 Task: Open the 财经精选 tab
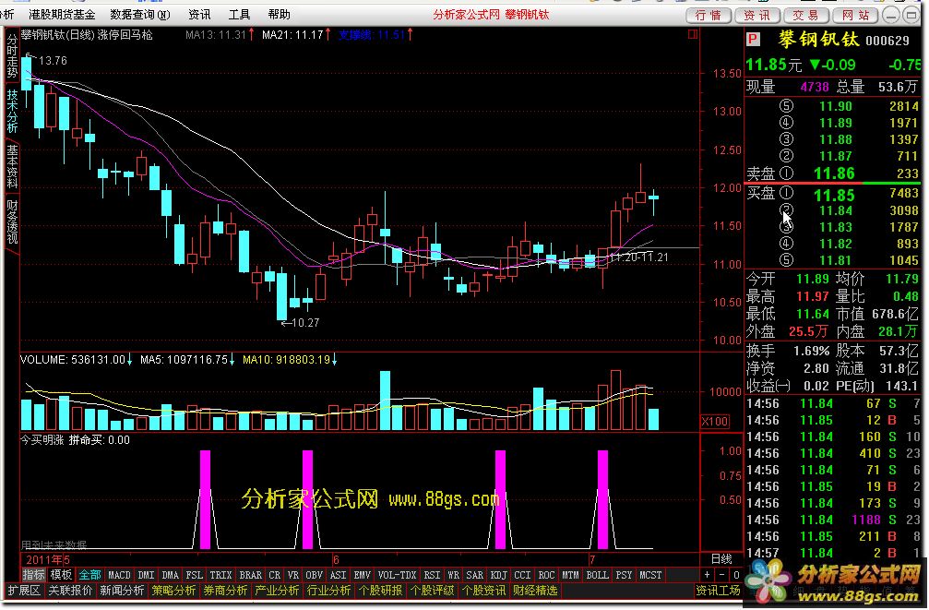coord(535,590)
